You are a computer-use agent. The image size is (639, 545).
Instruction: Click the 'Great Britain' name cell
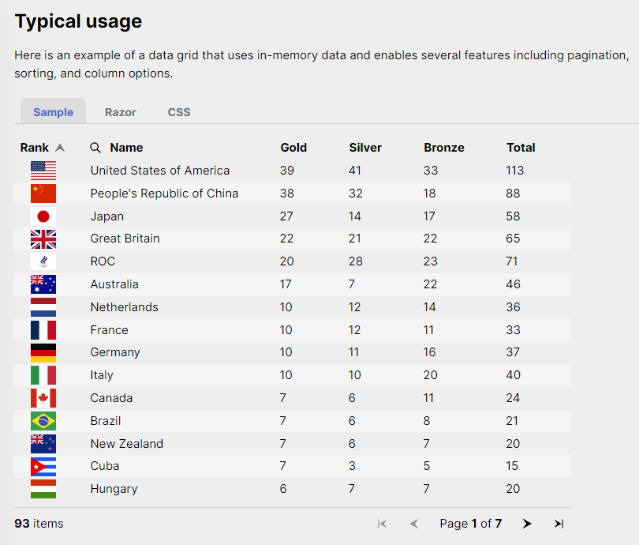click(125, 239)
